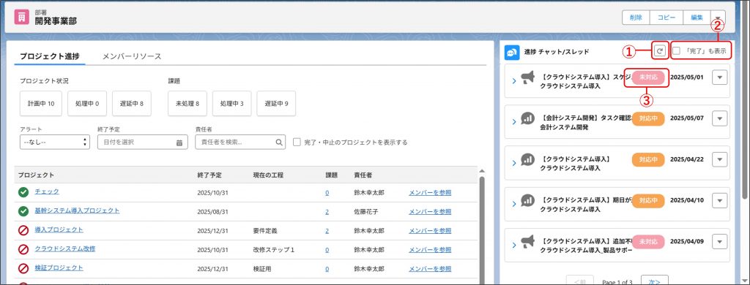The height and width of the screenshot is (285, 750).
Task: Click メンバーを参照 for 検証プロジェクト row
Action: (x=430, y=269)
